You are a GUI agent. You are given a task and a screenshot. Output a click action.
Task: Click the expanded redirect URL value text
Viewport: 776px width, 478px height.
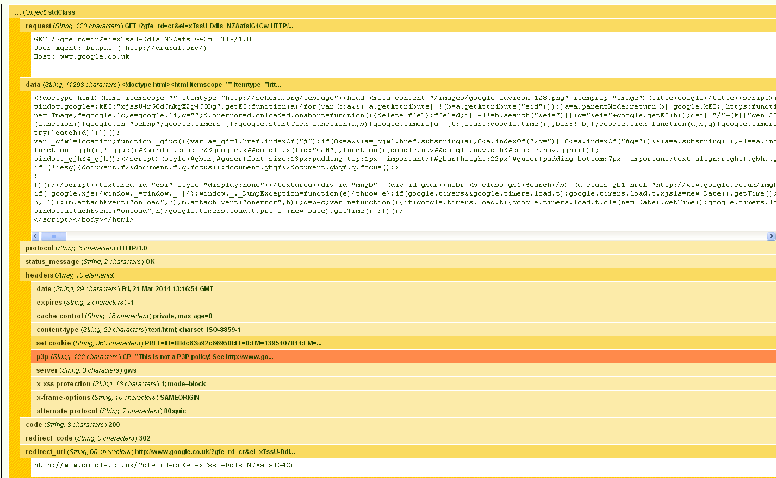point(164,465)
